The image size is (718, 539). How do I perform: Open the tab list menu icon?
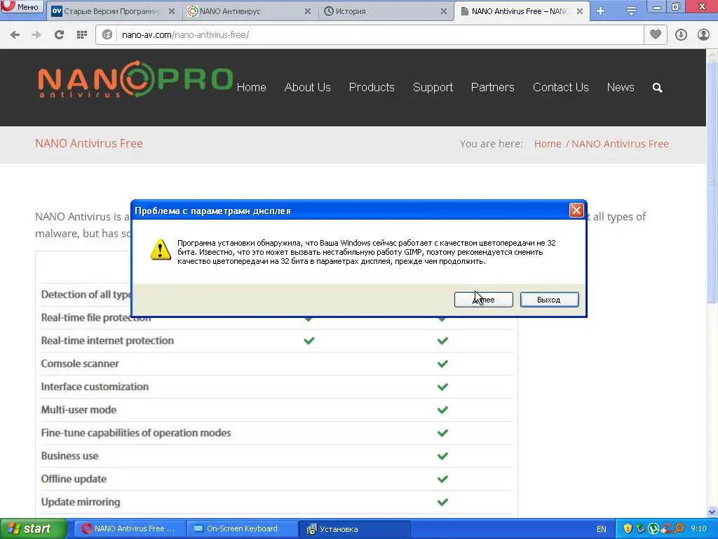[631, 11]
